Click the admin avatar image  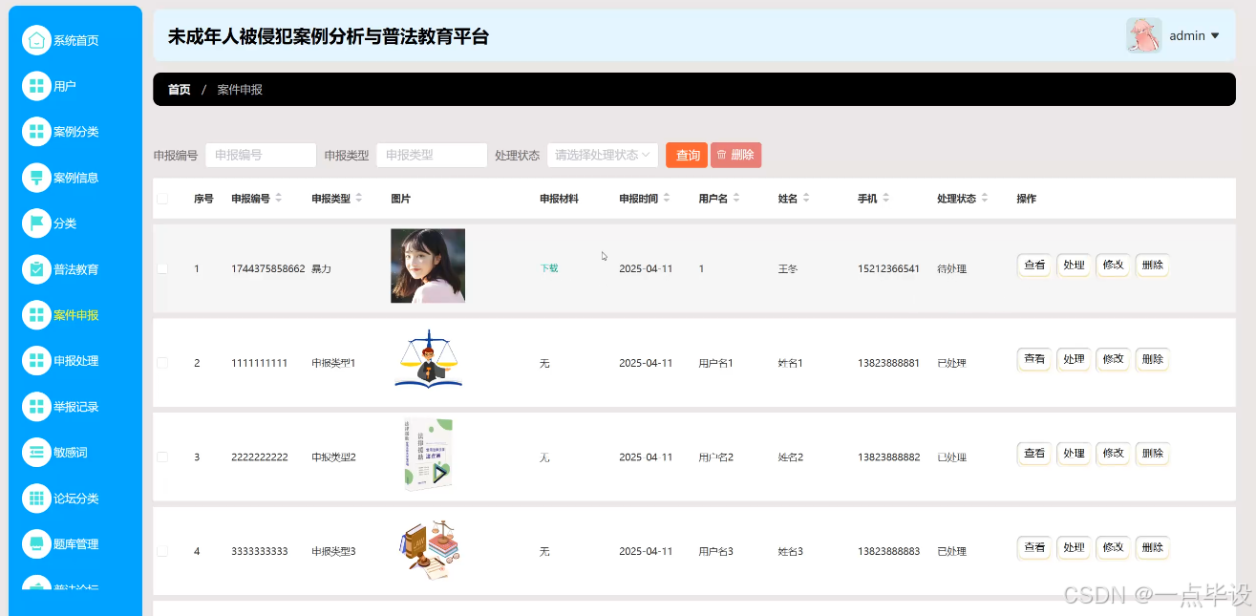(1144, 35)
